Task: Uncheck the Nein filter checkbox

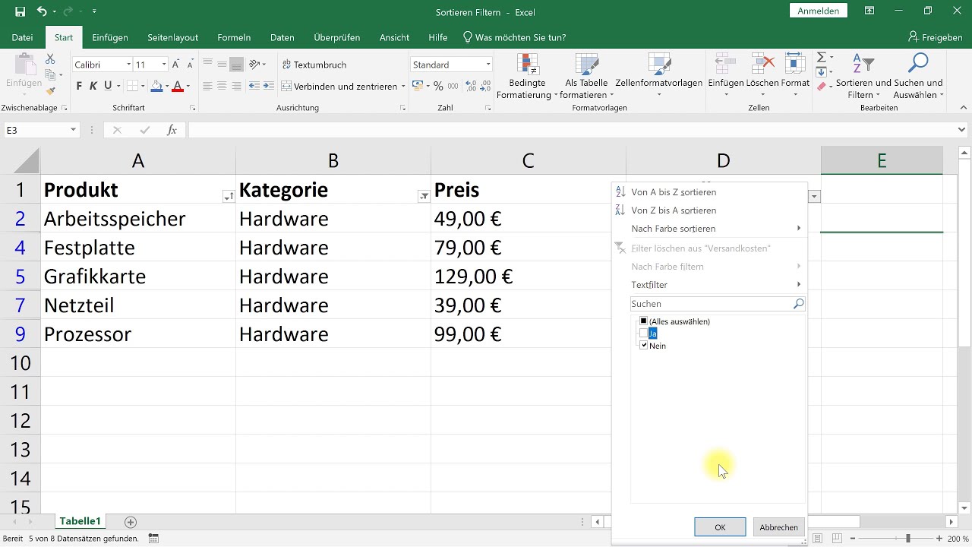Action: click(x=644, y=346)
